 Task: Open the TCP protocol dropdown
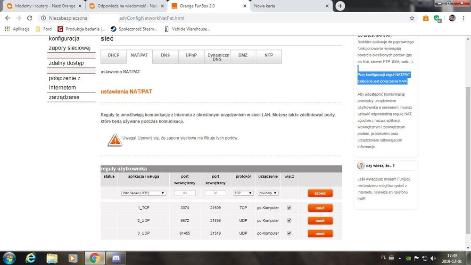pos(243,193)
